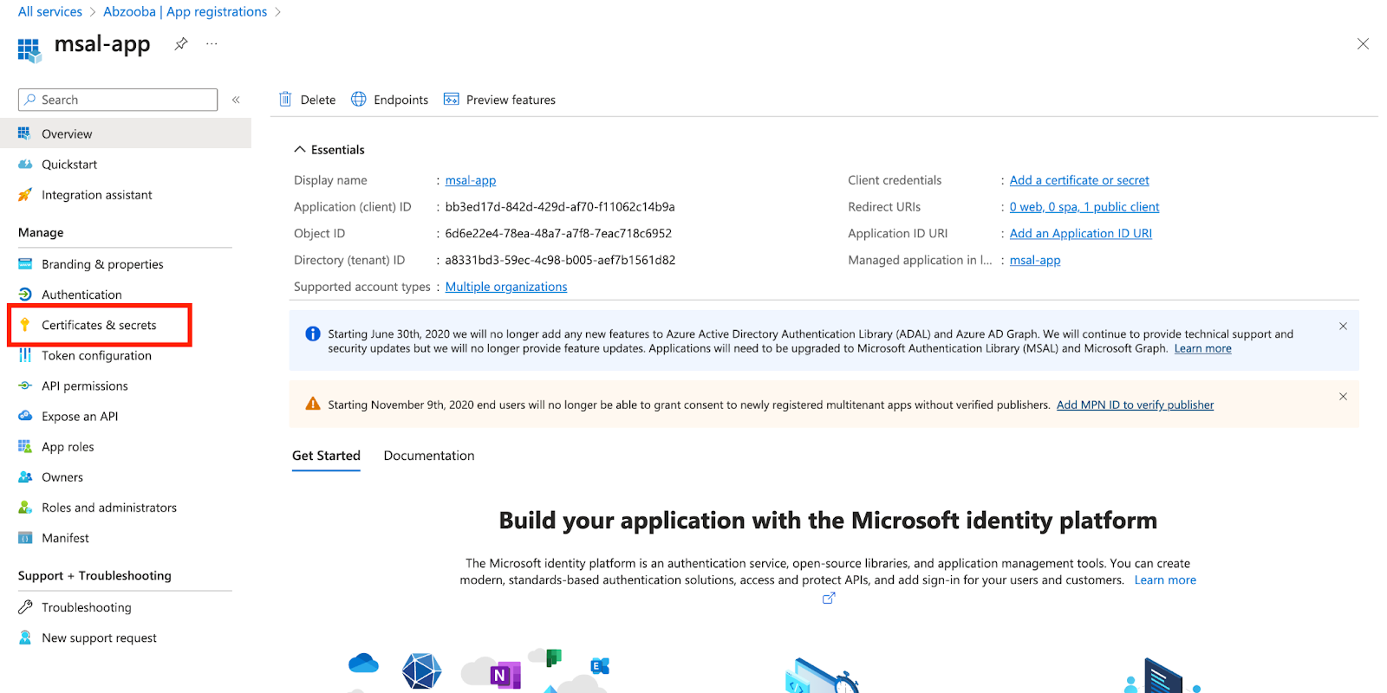Click the Preview features icon
1387x693 pixels.
click(x=451, y=100)
